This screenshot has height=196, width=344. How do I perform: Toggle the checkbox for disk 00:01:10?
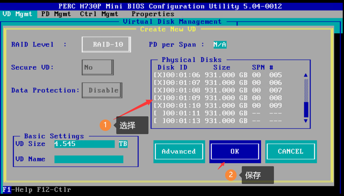click(159, 105)
